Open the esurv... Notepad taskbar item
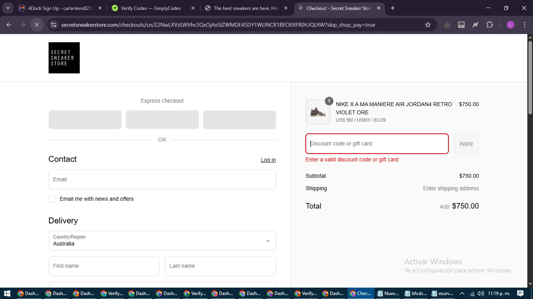This screenshot has height=299, width=533. (443, 293)
